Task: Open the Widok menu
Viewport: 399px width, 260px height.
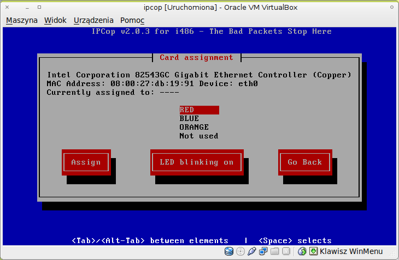Action: [55, 20]
